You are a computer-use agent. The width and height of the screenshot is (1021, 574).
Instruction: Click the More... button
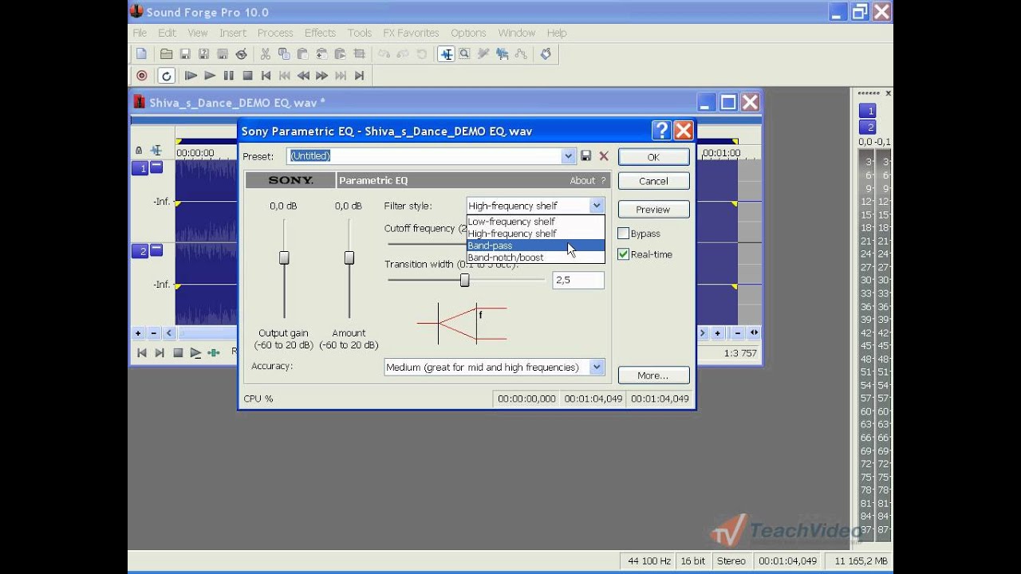pos(653,375)
